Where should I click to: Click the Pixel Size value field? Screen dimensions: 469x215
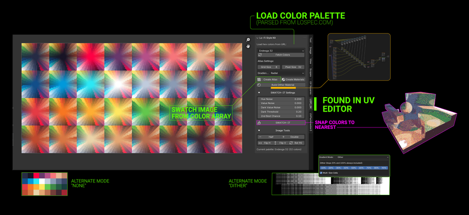(x=293, y=67)
